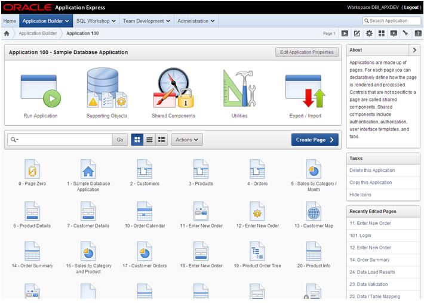This screenshot has height=303, width=424.
Task: Open Supporting Objects
Action: tap(107, 89)
